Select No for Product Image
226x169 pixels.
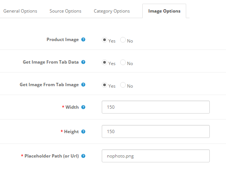click(123, 40)
